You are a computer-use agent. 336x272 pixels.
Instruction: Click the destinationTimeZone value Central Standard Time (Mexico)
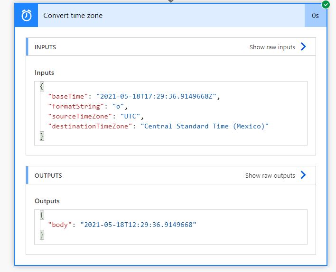tap(205, 126)
